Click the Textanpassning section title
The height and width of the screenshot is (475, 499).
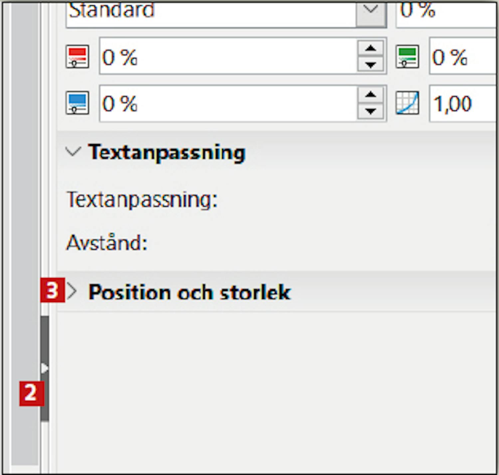coord(166,152)
